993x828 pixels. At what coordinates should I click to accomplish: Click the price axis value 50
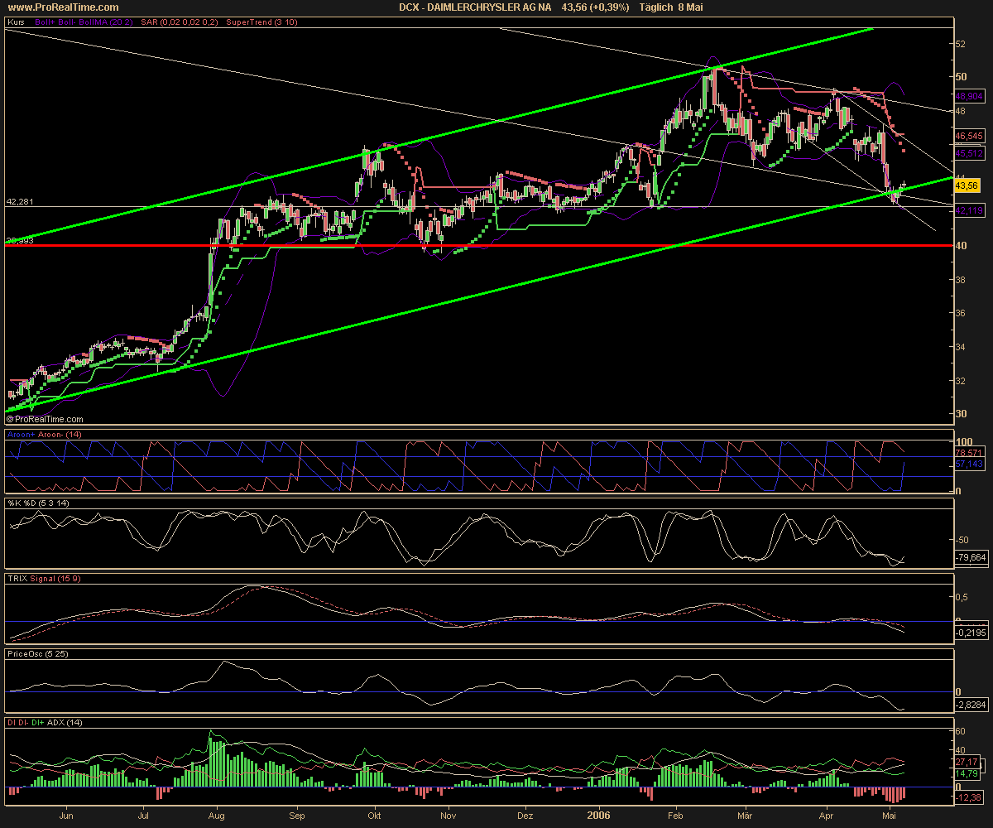961,77
